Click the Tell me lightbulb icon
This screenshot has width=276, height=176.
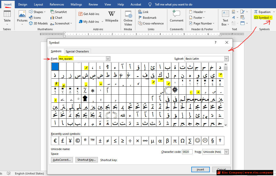150,4
